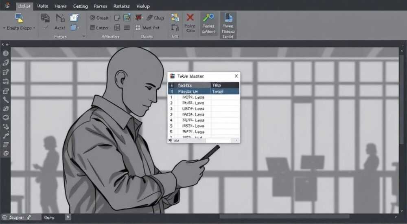Image resolution: width=407 pixels, height=224 pixels.
Task: Click the top circular tool in left sidebar
Action: click(x=6, y=53)
